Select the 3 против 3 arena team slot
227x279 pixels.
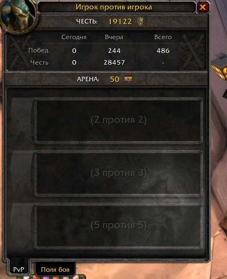pos(119,173)
